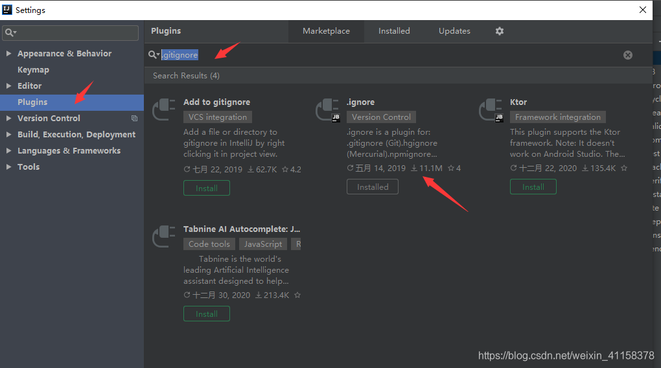Switch to the Marketplace tab

[x=326, y=31]
